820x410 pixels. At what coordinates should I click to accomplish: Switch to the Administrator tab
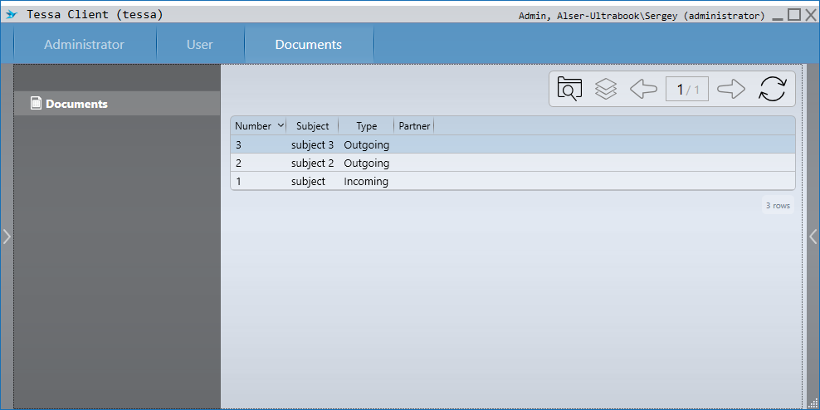[84, 45]
